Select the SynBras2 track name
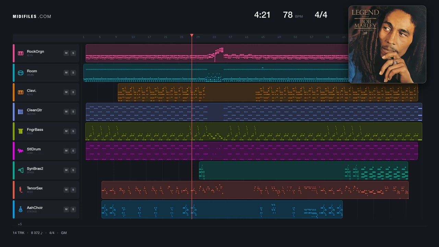 tap(35, 168)
